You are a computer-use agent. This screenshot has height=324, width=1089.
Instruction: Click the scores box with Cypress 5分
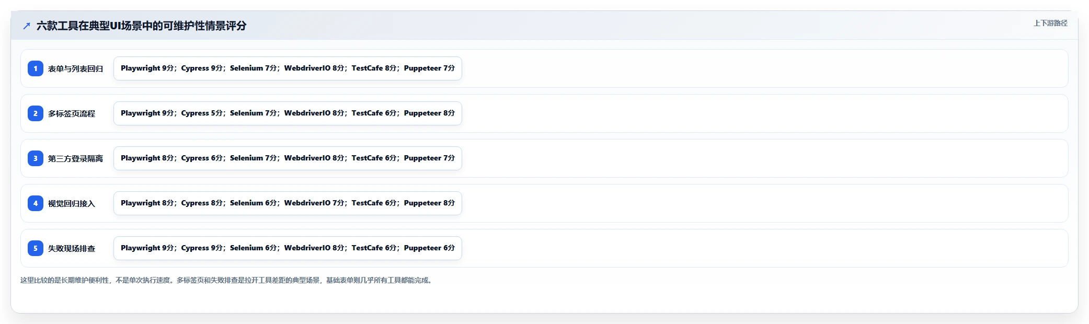[288, 113]
